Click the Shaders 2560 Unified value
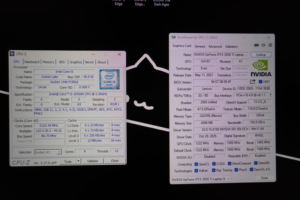 coord(208,102)
